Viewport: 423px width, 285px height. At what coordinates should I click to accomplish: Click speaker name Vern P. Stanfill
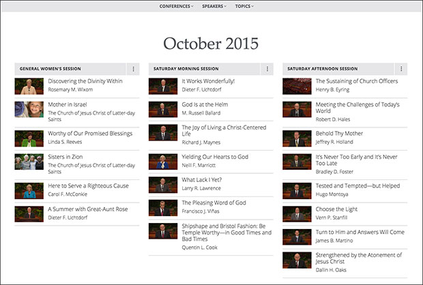coord(332,217)
